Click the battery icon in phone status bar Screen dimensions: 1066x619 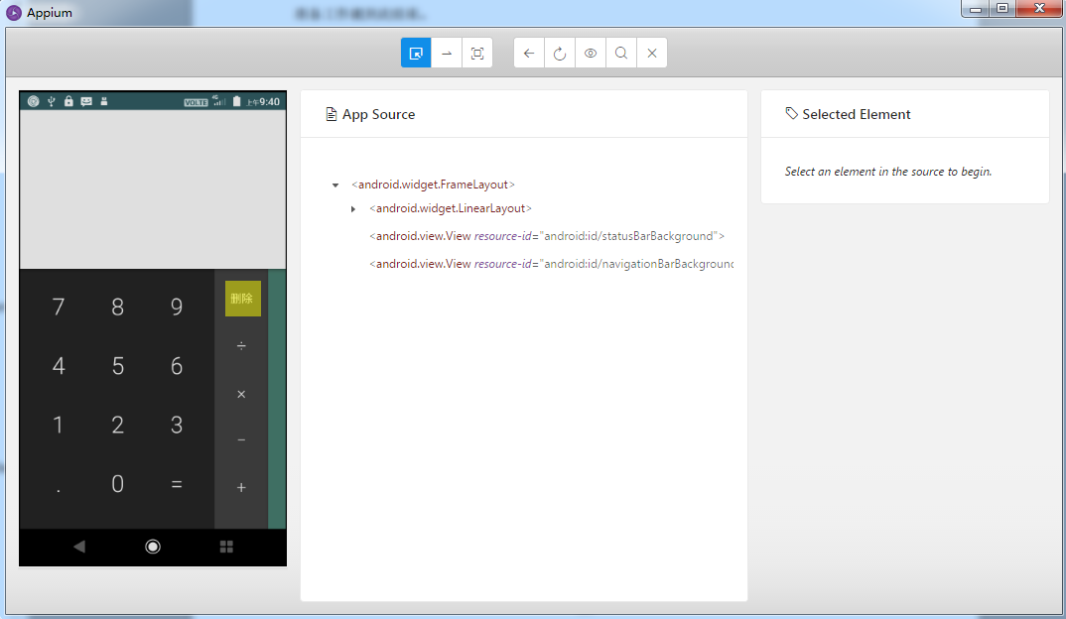point(236,101)
